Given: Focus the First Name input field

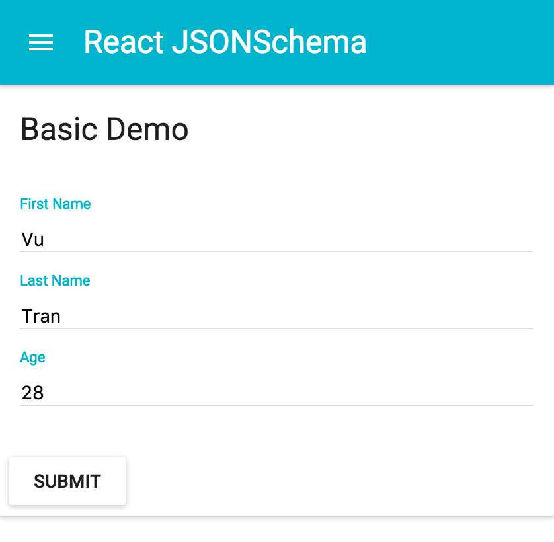Looking at the screenshot, I should (x=276, y=239).
